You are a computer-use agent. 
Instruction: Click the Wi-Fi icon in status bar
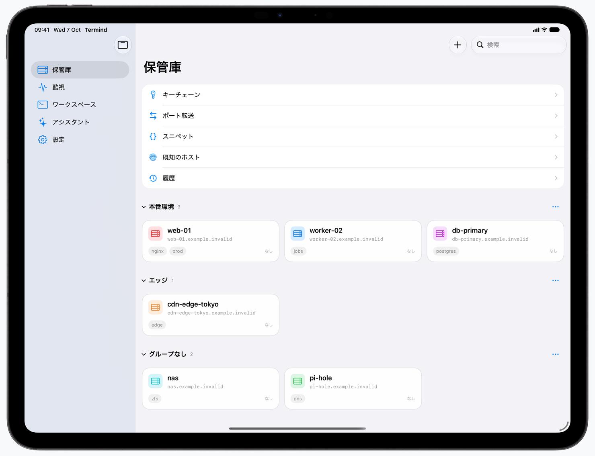(x=544, y=30)
